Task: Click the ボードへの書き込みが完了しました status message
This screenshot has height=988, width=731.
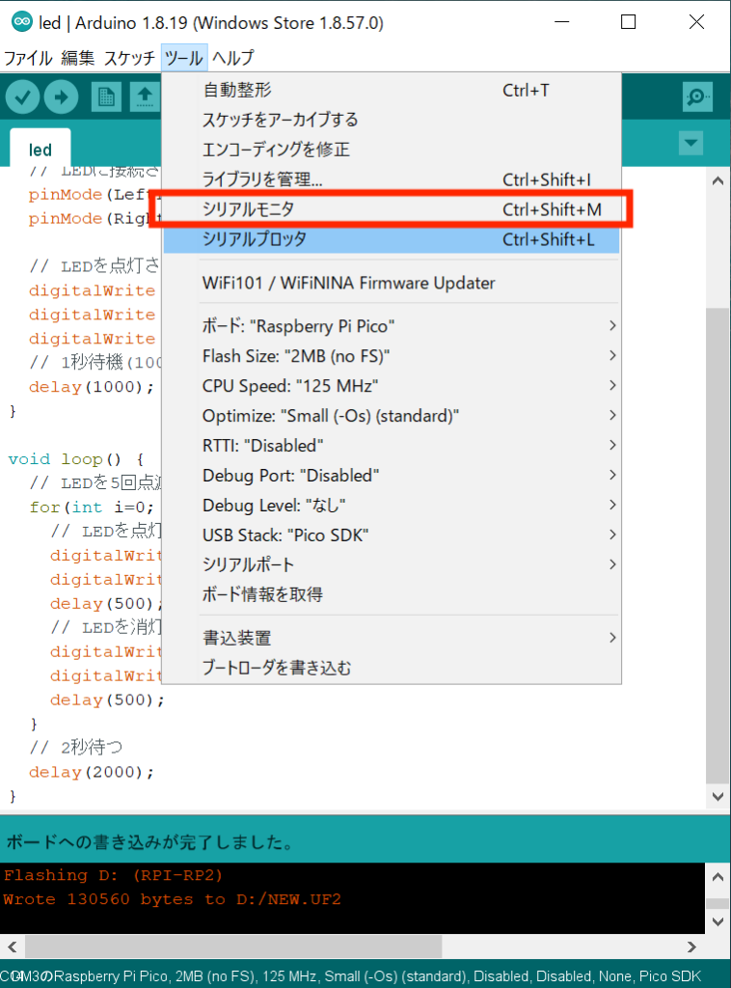Action: (149, 841)
